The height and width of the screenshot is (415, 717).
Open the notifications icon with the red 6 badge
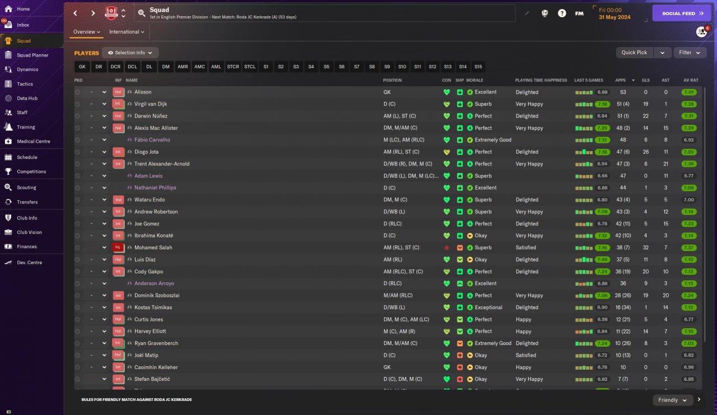pyautogui.click(x=702, y=32)
